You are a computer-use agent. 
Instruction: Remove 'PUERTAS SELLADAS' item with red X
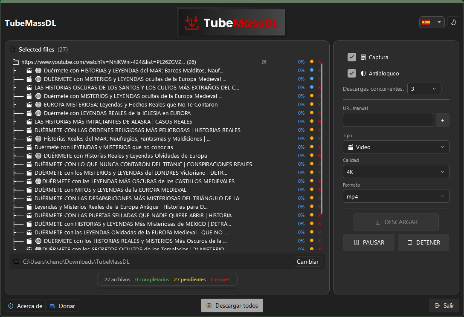pos(319,215)
